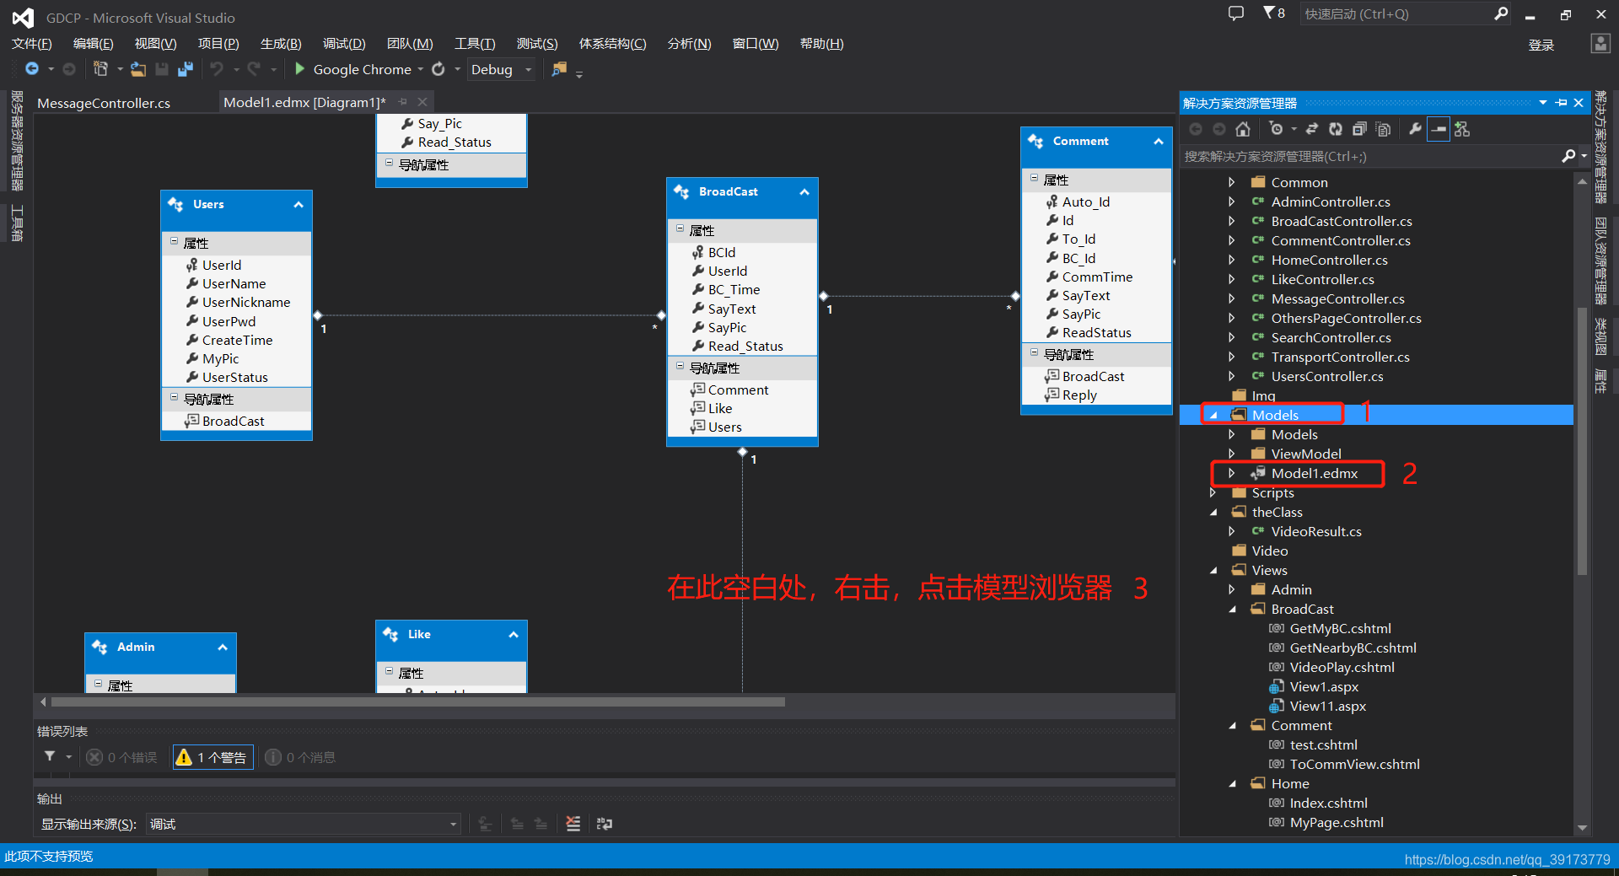The width and height of the screenshot is (1619, 876).
Task: Select the Reply navigation property in Comment
Action: pyautogui.click(x=1079, y=395)
